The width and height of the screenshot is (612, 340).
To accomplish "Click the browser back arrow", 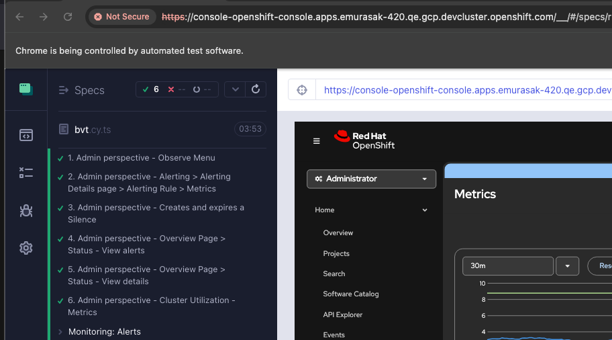I will click(19, 17).
